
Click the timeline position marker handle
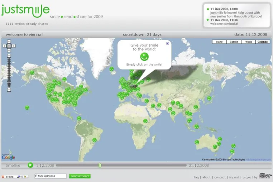(100, 165)
